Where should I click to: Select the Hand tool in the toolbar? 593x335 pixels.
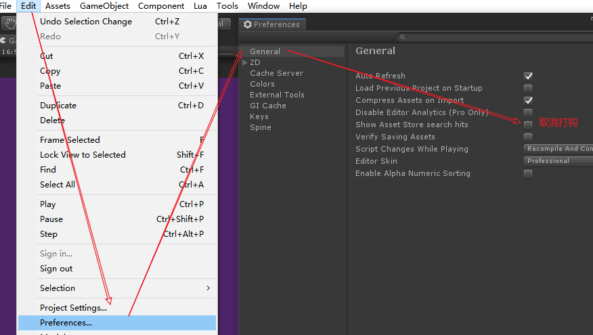click(x=9, y=24)
